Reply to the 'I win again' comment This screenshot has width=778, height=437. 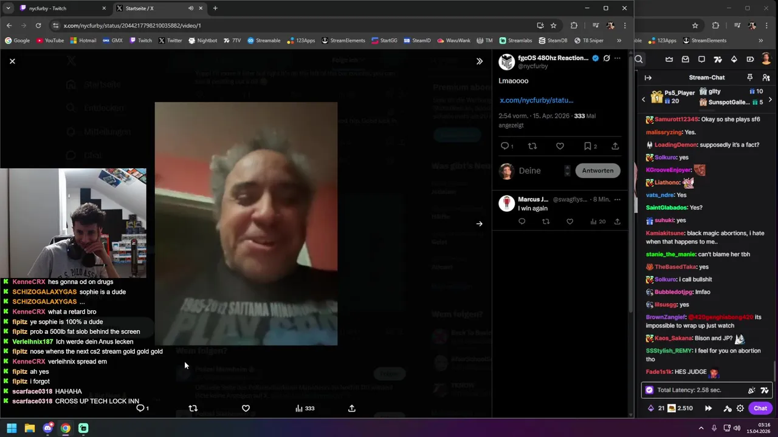pyautogui.click(x=522, y=222)
